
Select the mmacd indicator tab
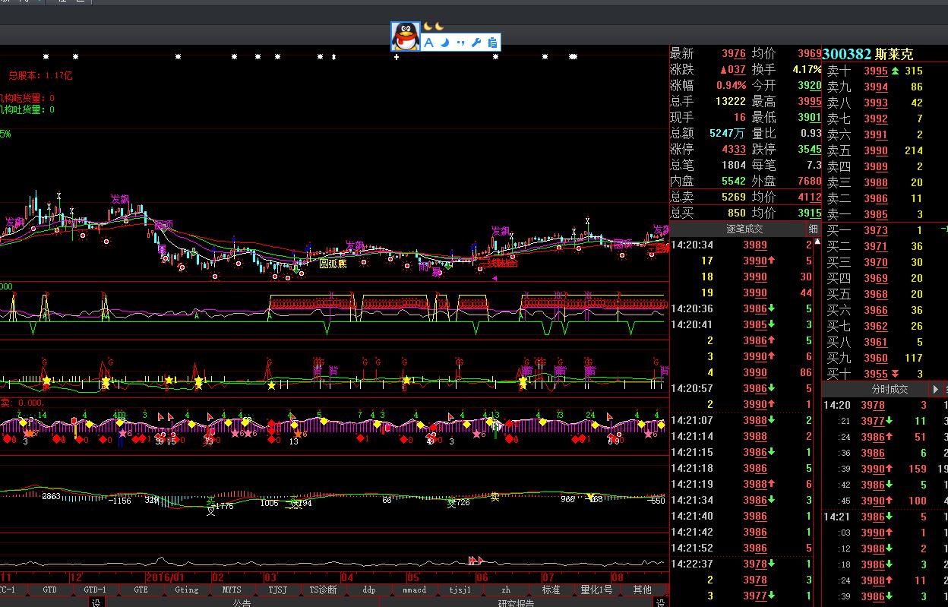(414, 590)
